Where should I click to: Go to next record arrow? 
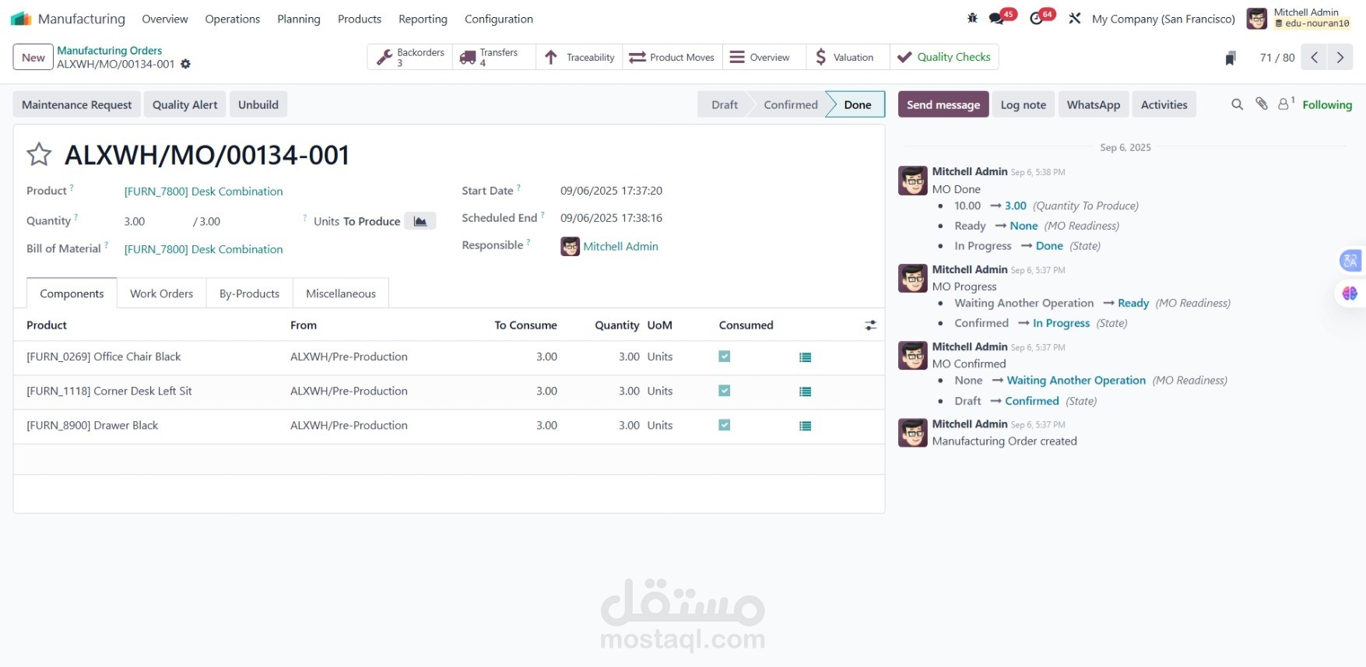click(1340, 58)
